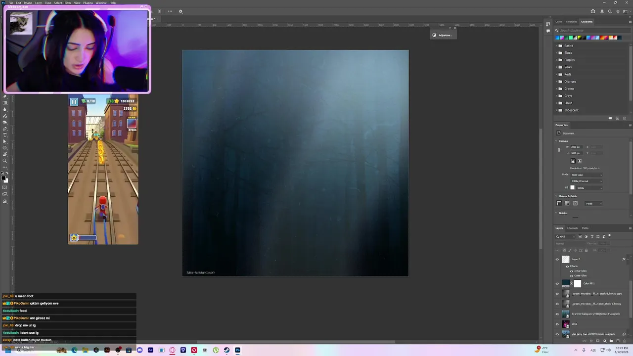
Task: Open the Image menu
Action: pyautogui.click(x=28, y=3)
